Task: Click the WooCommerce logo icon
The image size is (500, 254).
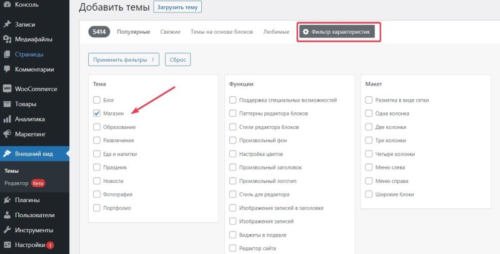Action: pos(7,89)
